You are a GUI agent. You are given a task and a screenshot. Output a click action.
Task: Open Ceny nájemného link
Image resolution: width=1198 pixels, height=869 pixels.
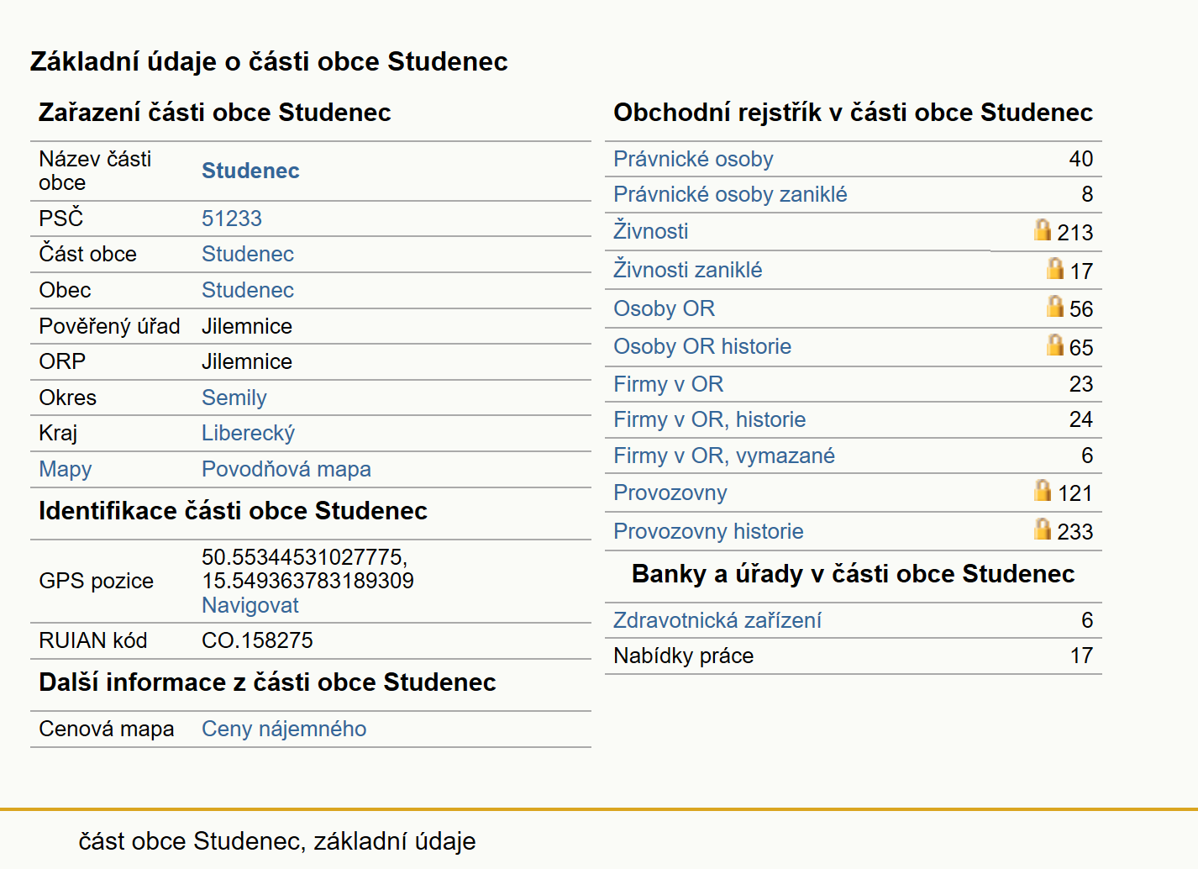[284, 729]
